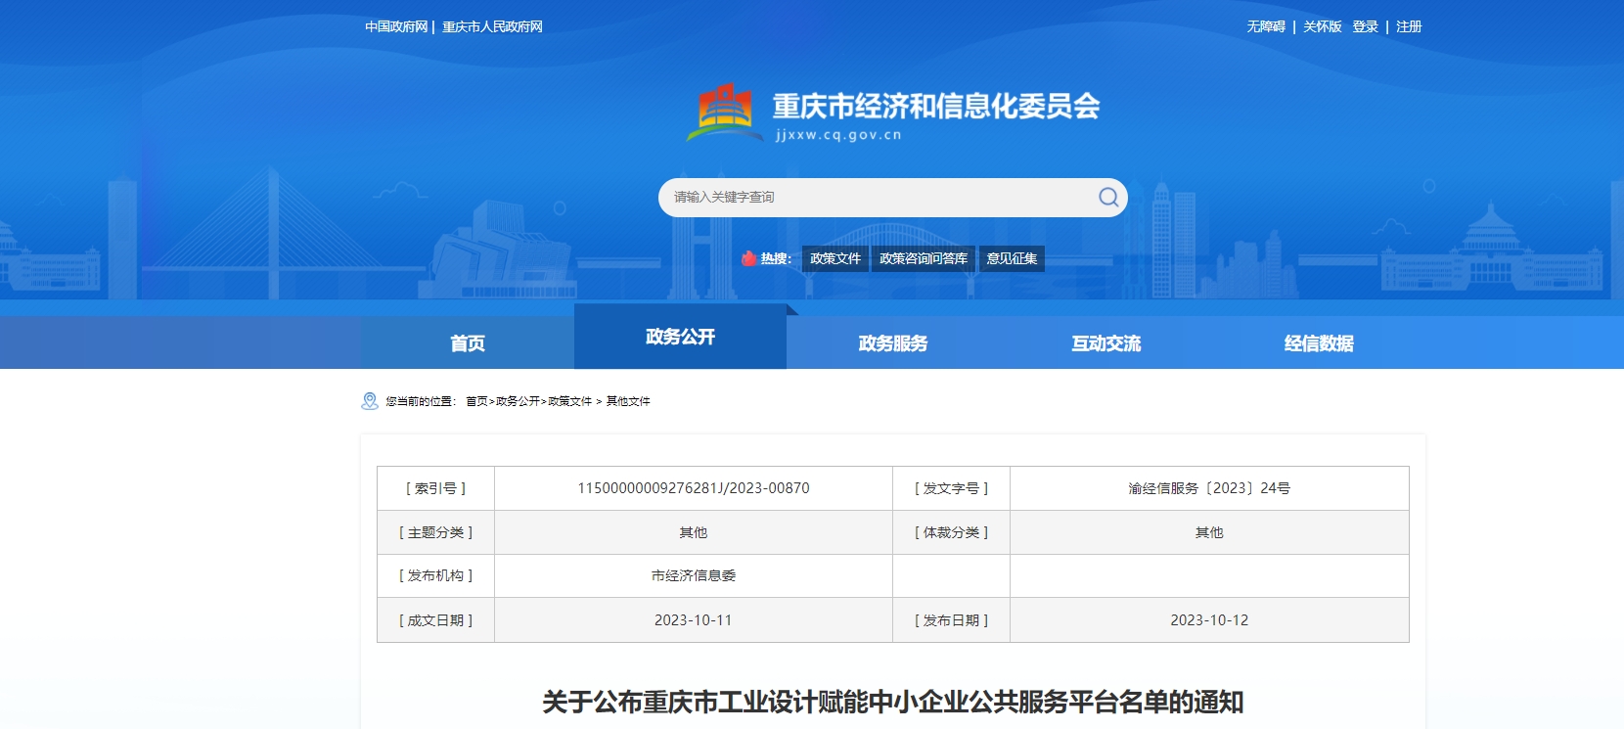The image size is (1624, 729).
Task: Click the location pin breadcrumb icon
Action: click(x=370, y=401)
